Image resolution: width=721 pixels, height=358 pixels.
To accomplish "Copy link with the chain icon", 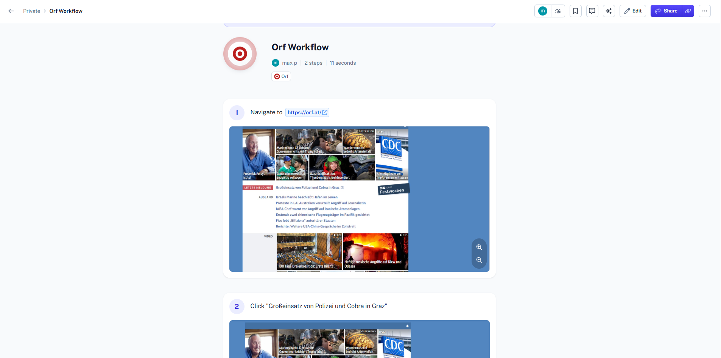I will click(x=688, y=11).
